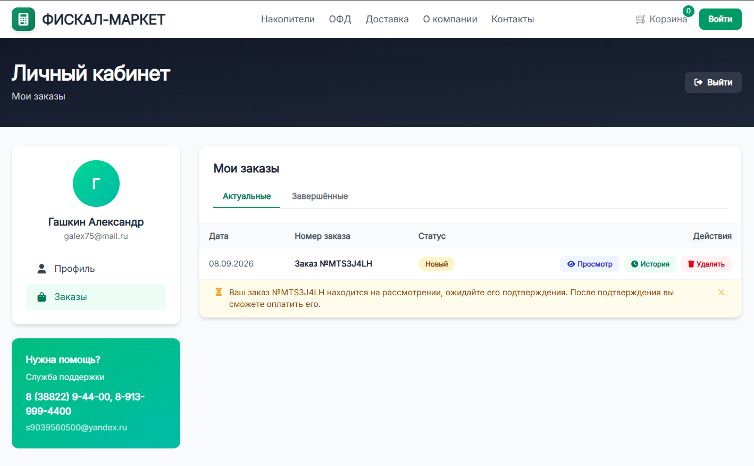Open Заказы in the sidebar
The image size is (754, 466).
pyautogui.click(x=96, y=297)
